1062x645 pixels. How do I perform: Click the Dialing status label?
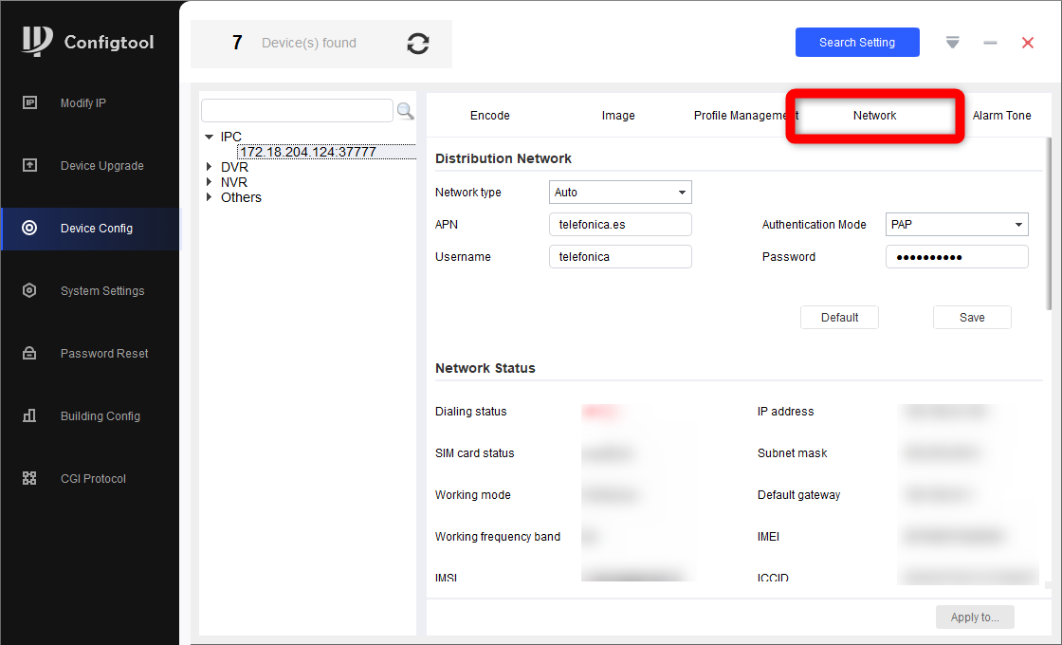470,412
